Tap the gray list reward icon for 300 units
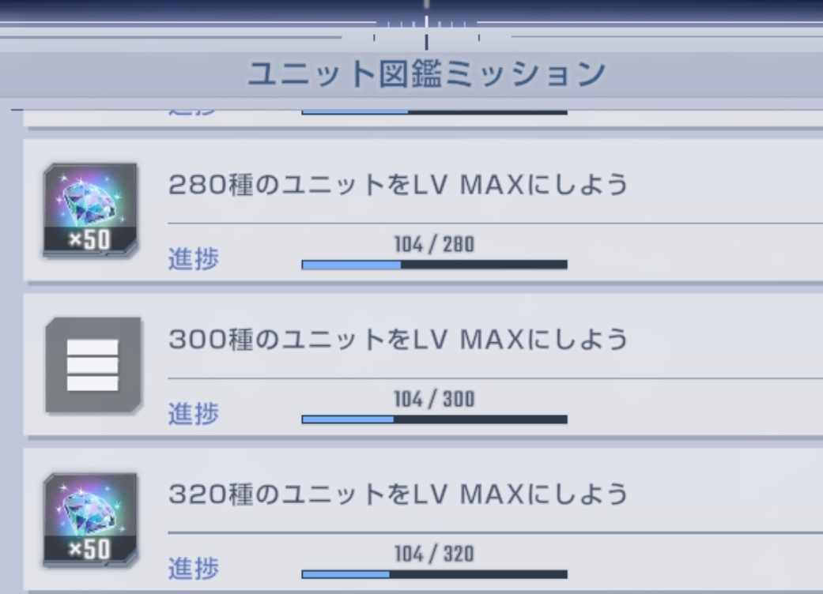This screenshot has width=823, height=594. pyautogui.click(x=93, y=365)
